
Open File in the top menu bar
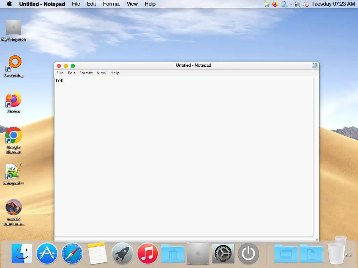[x=76, y=4]
